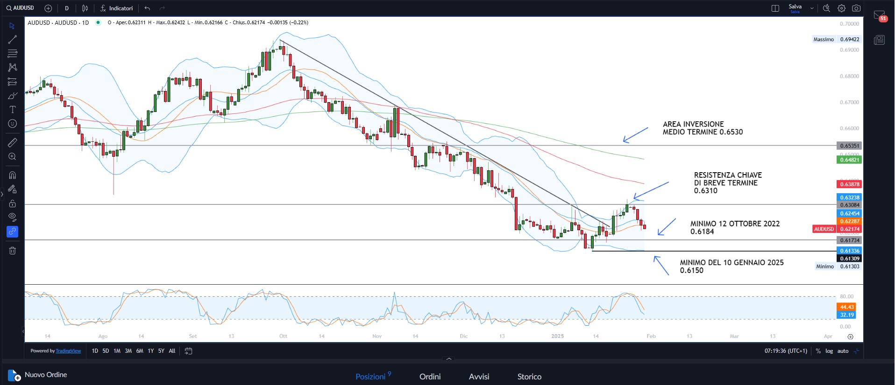Open the Storico tab

(x=529, y=377)
